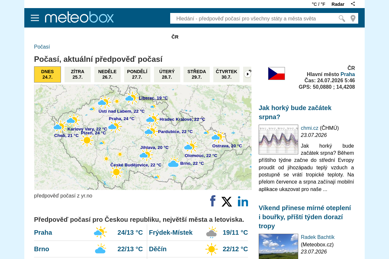Click the Praha row weather icon in table
The height and width of the screenshot is (259, 389).
click(x=100, y=232)
